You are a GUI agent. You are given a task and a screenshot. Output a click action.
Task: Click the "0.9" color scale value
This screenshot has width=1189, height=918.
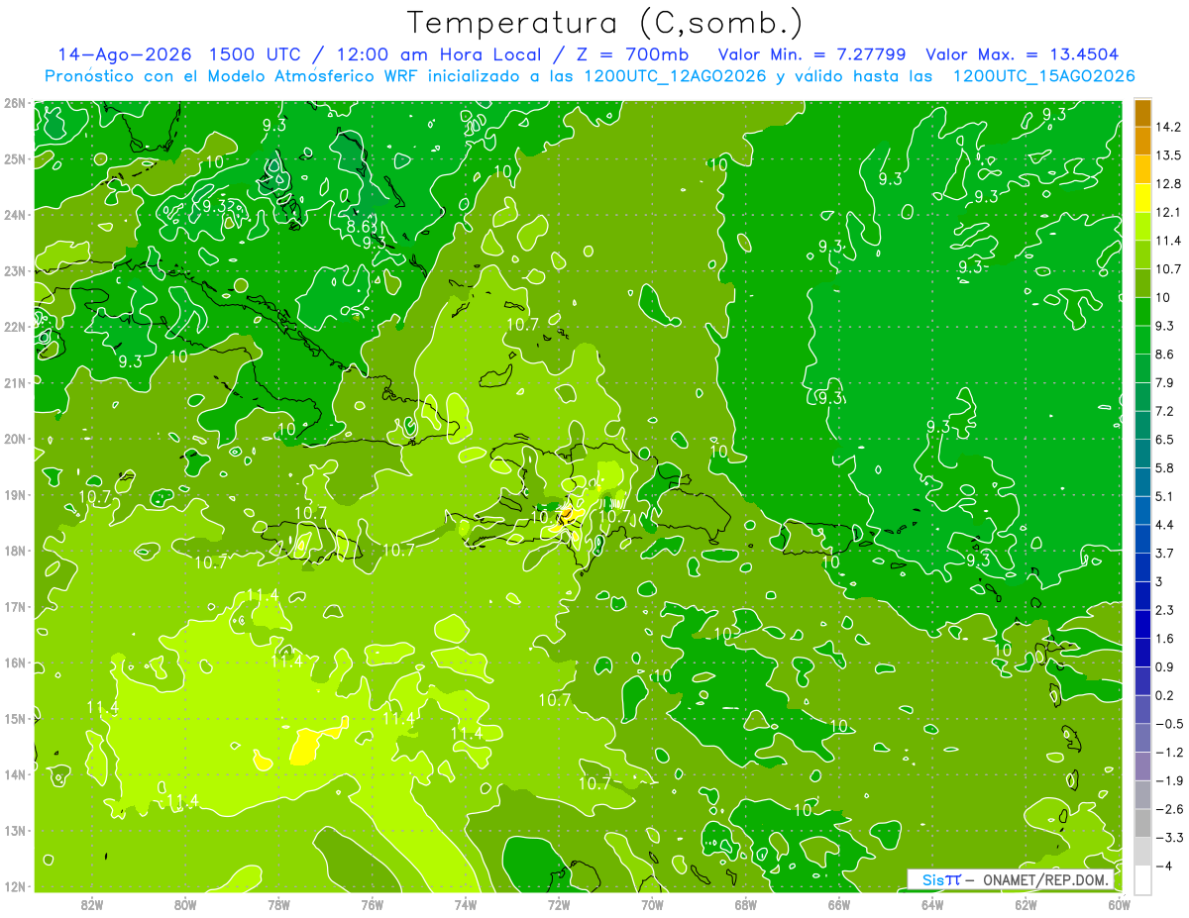(x=1165, y=666)
